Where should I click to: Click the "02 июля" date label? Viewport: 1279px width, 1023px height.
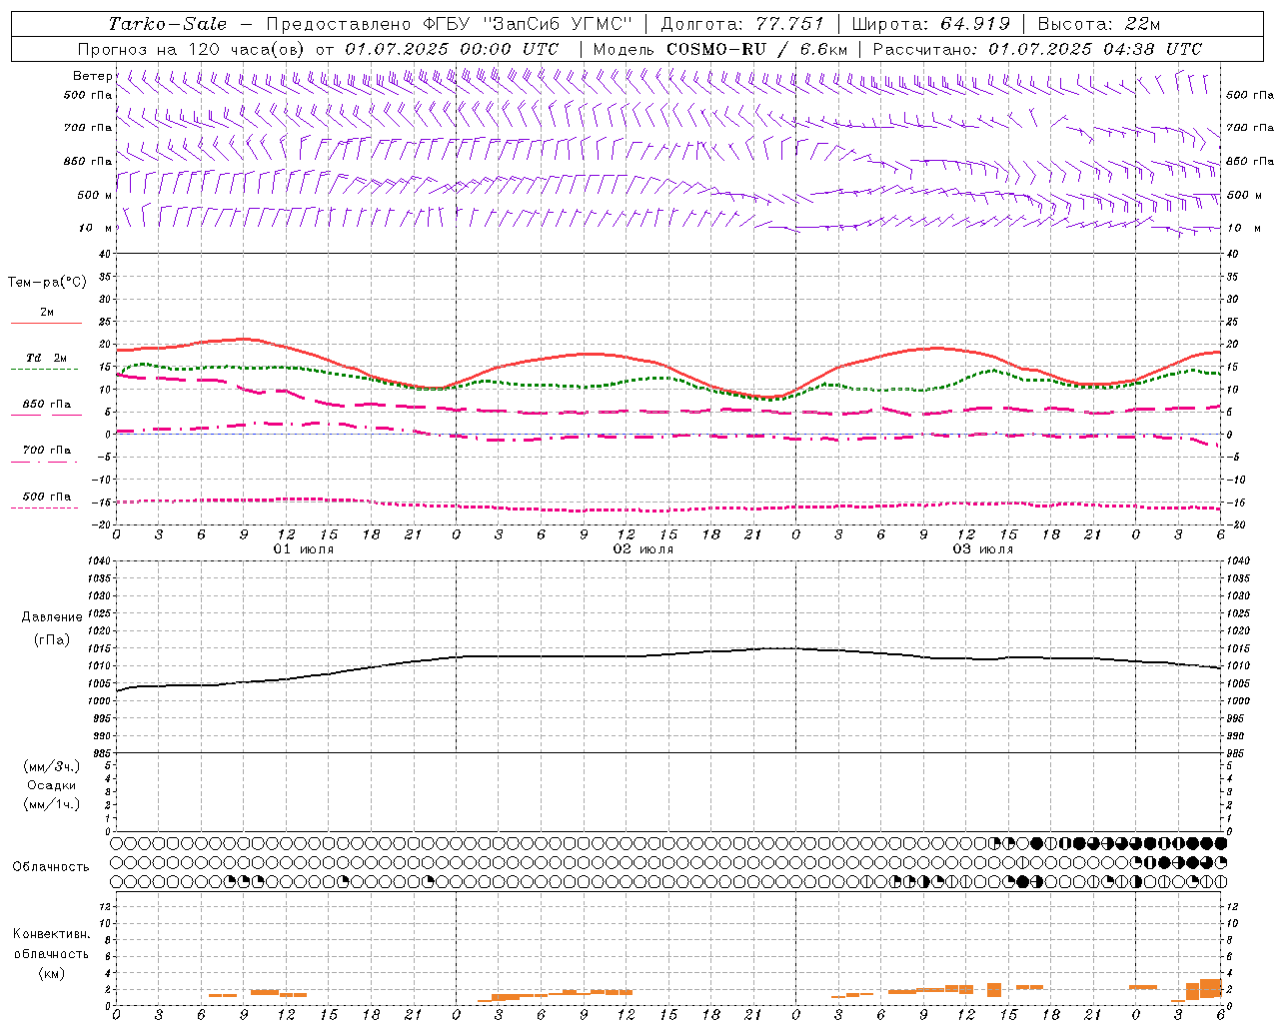[x=643, y=548]
